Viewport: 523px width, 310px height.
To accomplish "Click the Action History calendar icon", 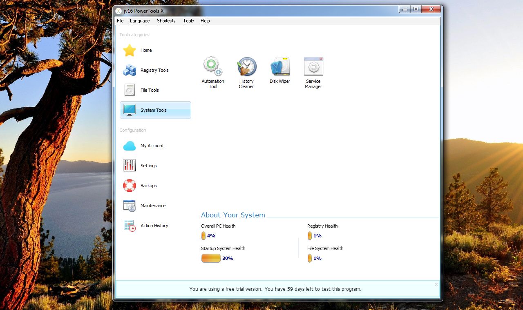I will pyautogui.click(x=130, y=226).
